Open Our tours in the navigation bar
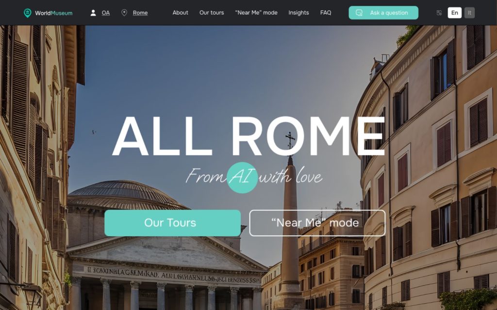The image size is (497, 310). (212, 13)
